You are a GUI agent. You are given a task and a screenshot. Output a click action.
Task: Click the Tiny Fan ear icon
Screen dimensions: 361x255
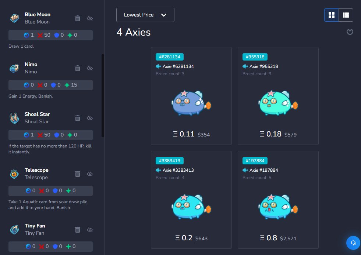tap(14, 230)
